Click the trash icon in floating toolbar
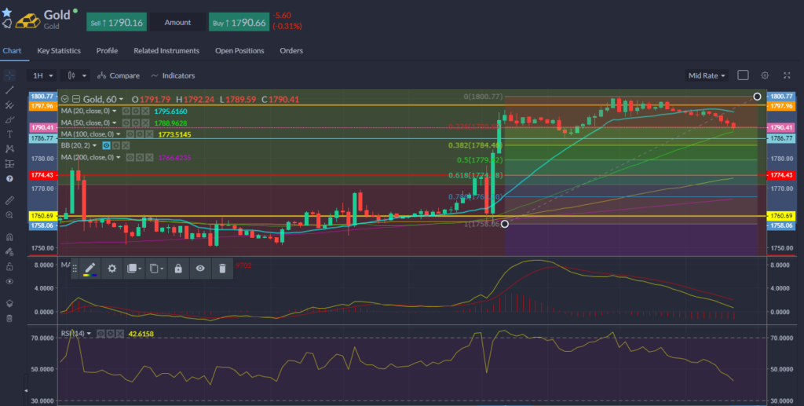The width and height of the screenshot is (804, 406). pos(222,269)
